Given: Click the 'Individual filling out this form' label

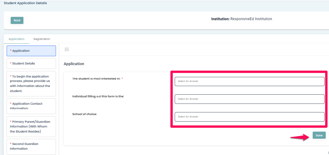Looking at the screenshot, I should point(98,96).
